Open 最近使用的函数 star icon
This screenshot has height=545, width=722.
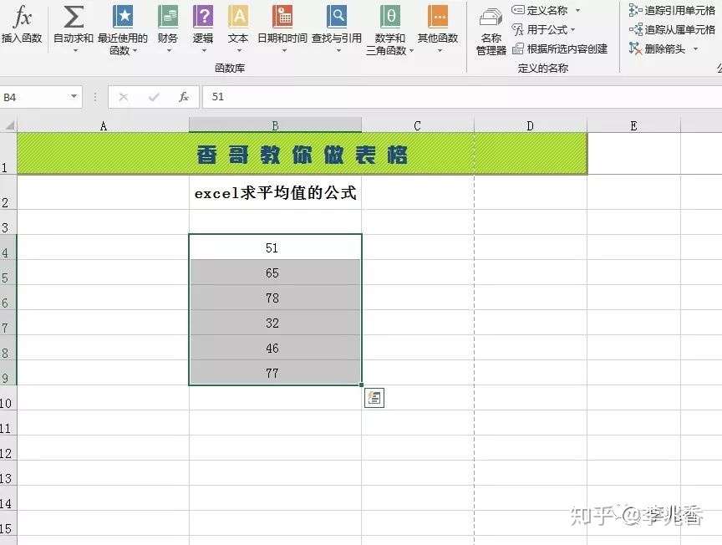[x=123, y=17]
